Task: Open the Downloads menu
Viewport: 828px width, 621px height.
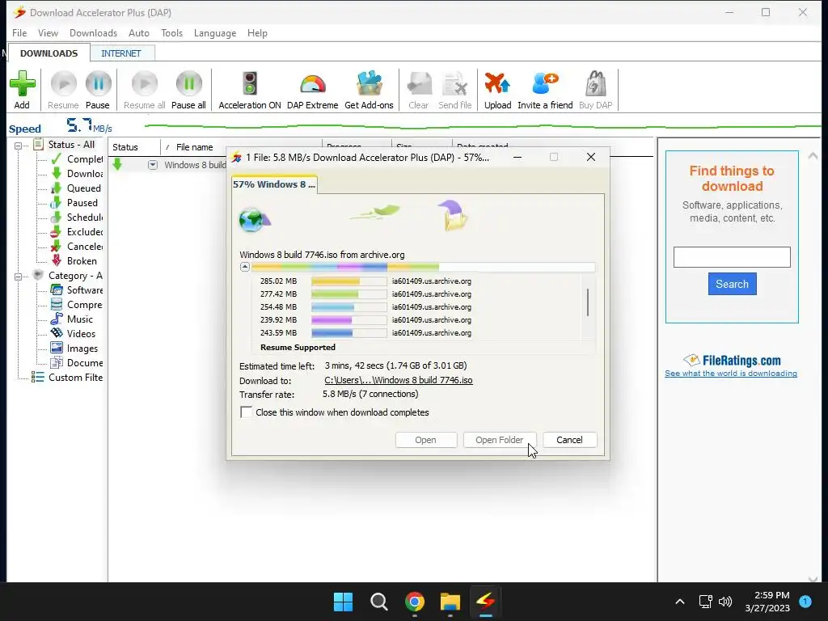Action: click(94, 32)
